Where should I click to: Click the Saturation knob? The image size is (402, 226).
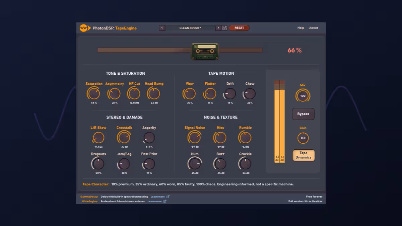(94, 93)
